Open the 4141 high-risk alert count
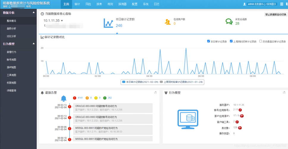This screenshot has height=149, width=288. point(80,98)
